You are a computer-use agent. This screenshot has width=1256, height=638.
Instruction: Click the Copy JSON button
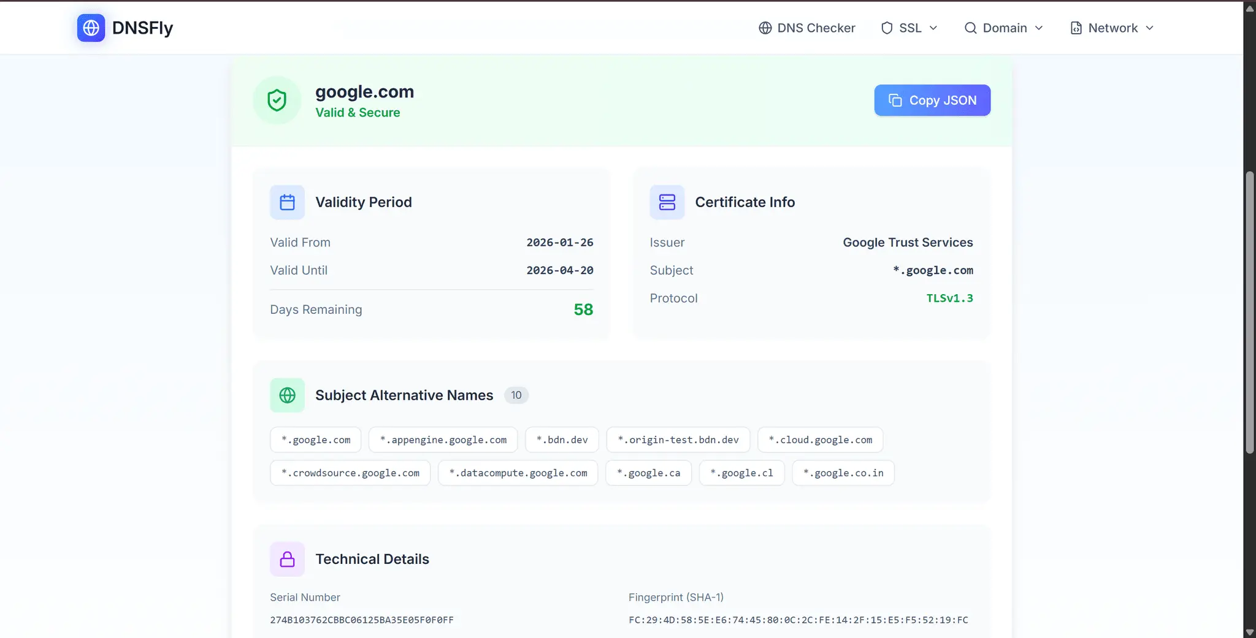(932, 100)
